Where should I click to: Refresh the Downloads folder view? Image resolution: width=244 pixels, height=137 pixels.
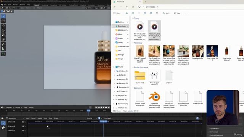coord(133,7)
